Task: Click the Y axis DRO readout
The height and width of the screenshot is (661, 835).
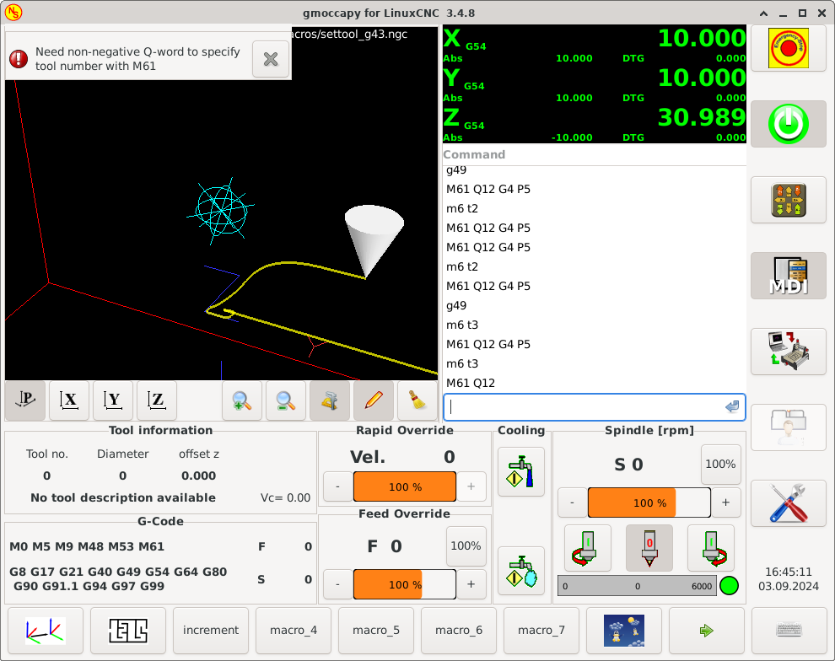Action: click(595, 84)
